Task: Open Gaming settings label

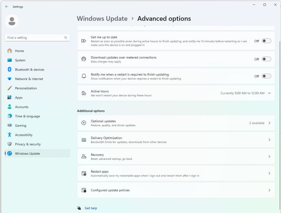Action: pos(21,126)
